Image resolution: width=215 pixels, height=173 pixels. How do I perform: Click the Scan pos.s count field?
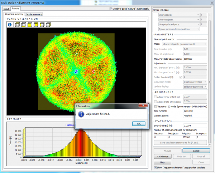tap(201, 137)
